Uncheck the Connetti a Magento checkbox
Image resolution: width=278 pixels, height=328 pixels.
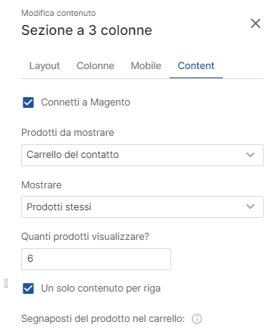click(28, 102)
